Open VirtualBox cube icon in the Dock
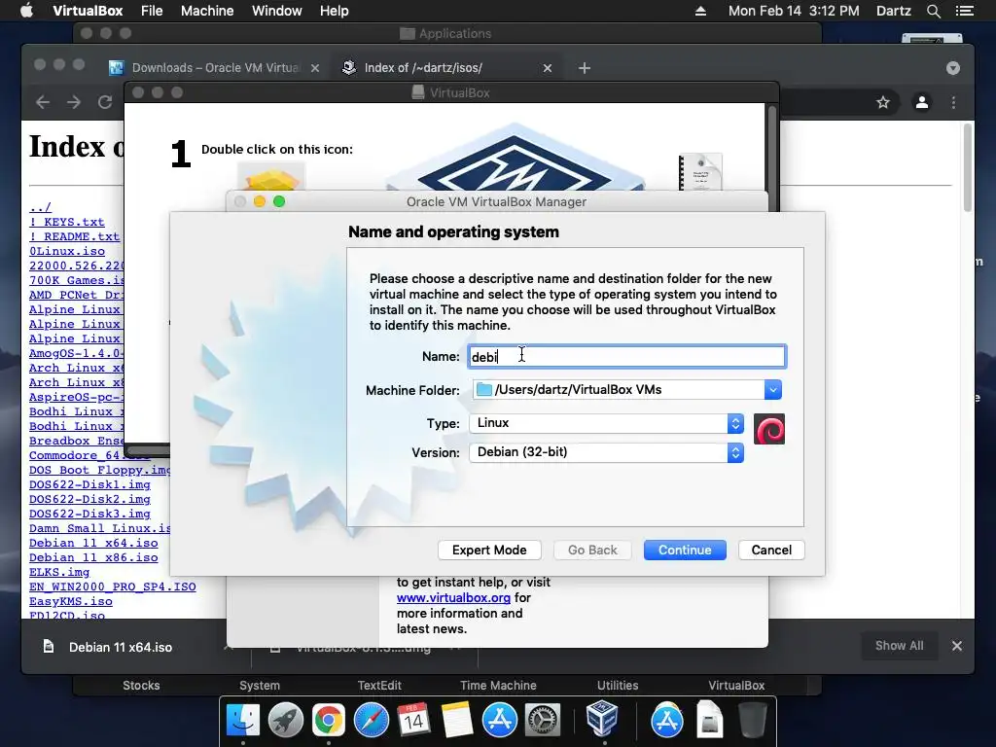This screenshot has width=996, height=747. (602, 719)
